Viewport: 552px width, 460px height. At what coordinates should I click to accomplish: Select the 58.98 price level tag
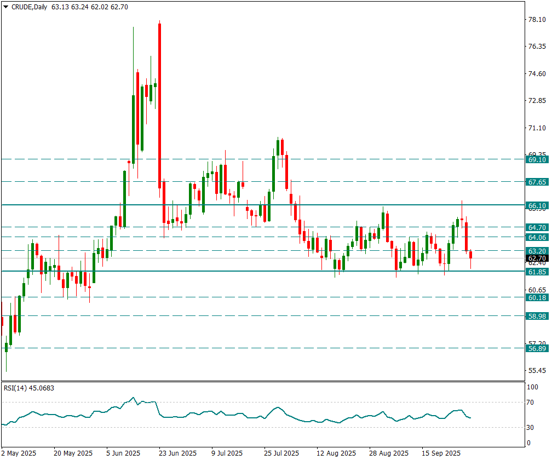(537, 316)
